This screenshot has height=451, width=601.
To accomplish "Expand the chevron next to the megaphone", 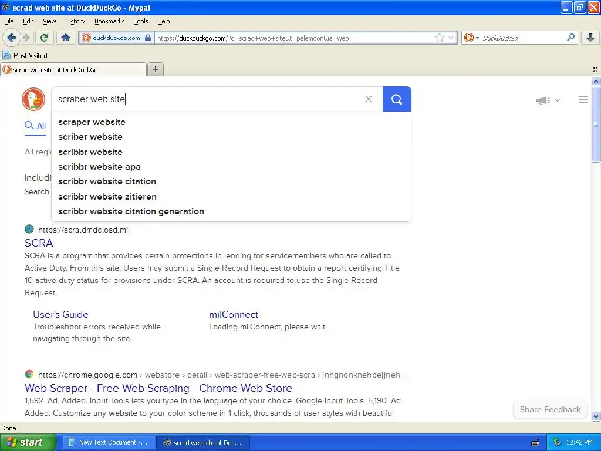I will click(x=558, y=100).
